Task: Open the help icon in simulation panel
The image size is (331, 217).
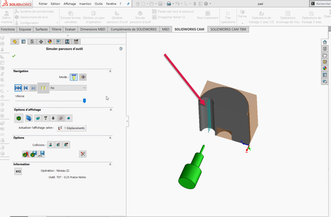Action: click(x=121, y=49)
